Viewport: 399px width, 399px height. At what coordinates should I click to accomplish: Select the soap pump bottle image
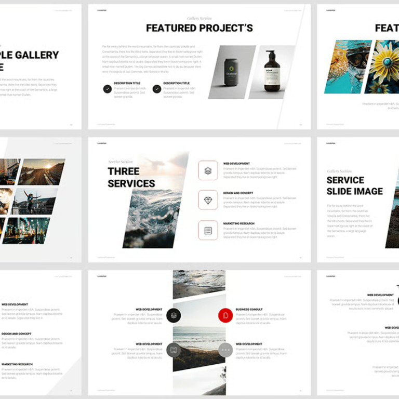click(272, 72)
